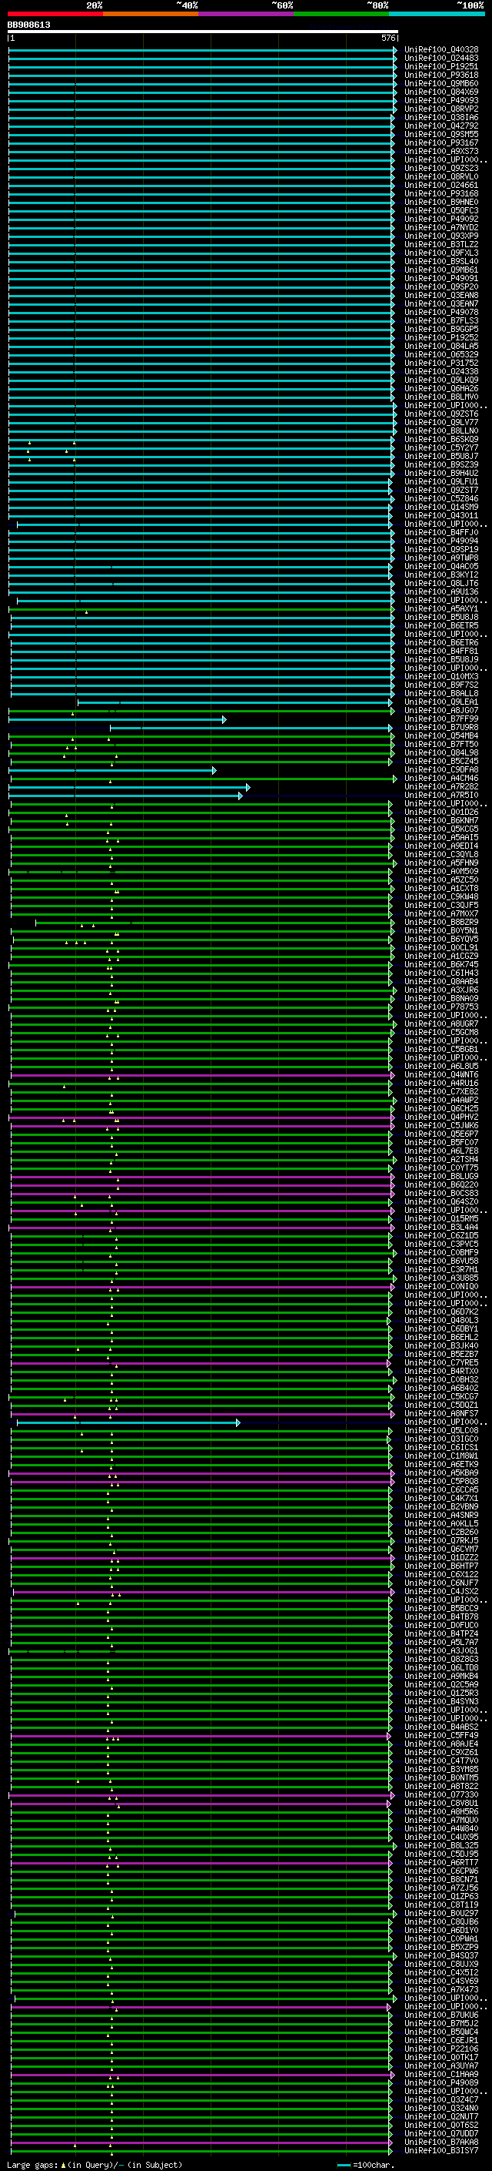Select the UniRef100_Q01D26 label

(441, 812)
